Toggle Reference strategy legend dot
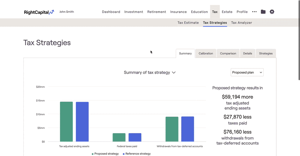 tap(124, 154)
